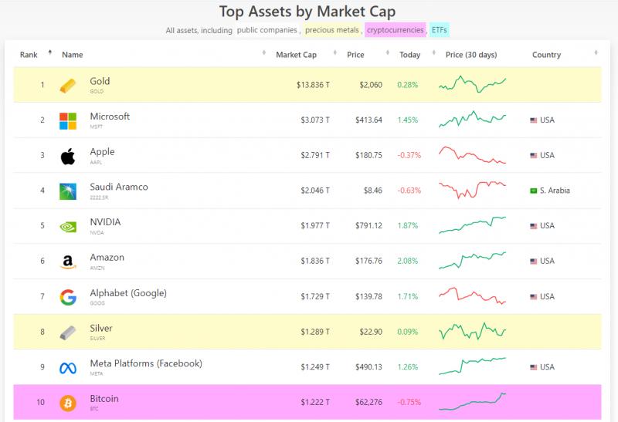Click the Silver bar icon
The height and width of the screenshot is (422, 618).
click(68, 333)
